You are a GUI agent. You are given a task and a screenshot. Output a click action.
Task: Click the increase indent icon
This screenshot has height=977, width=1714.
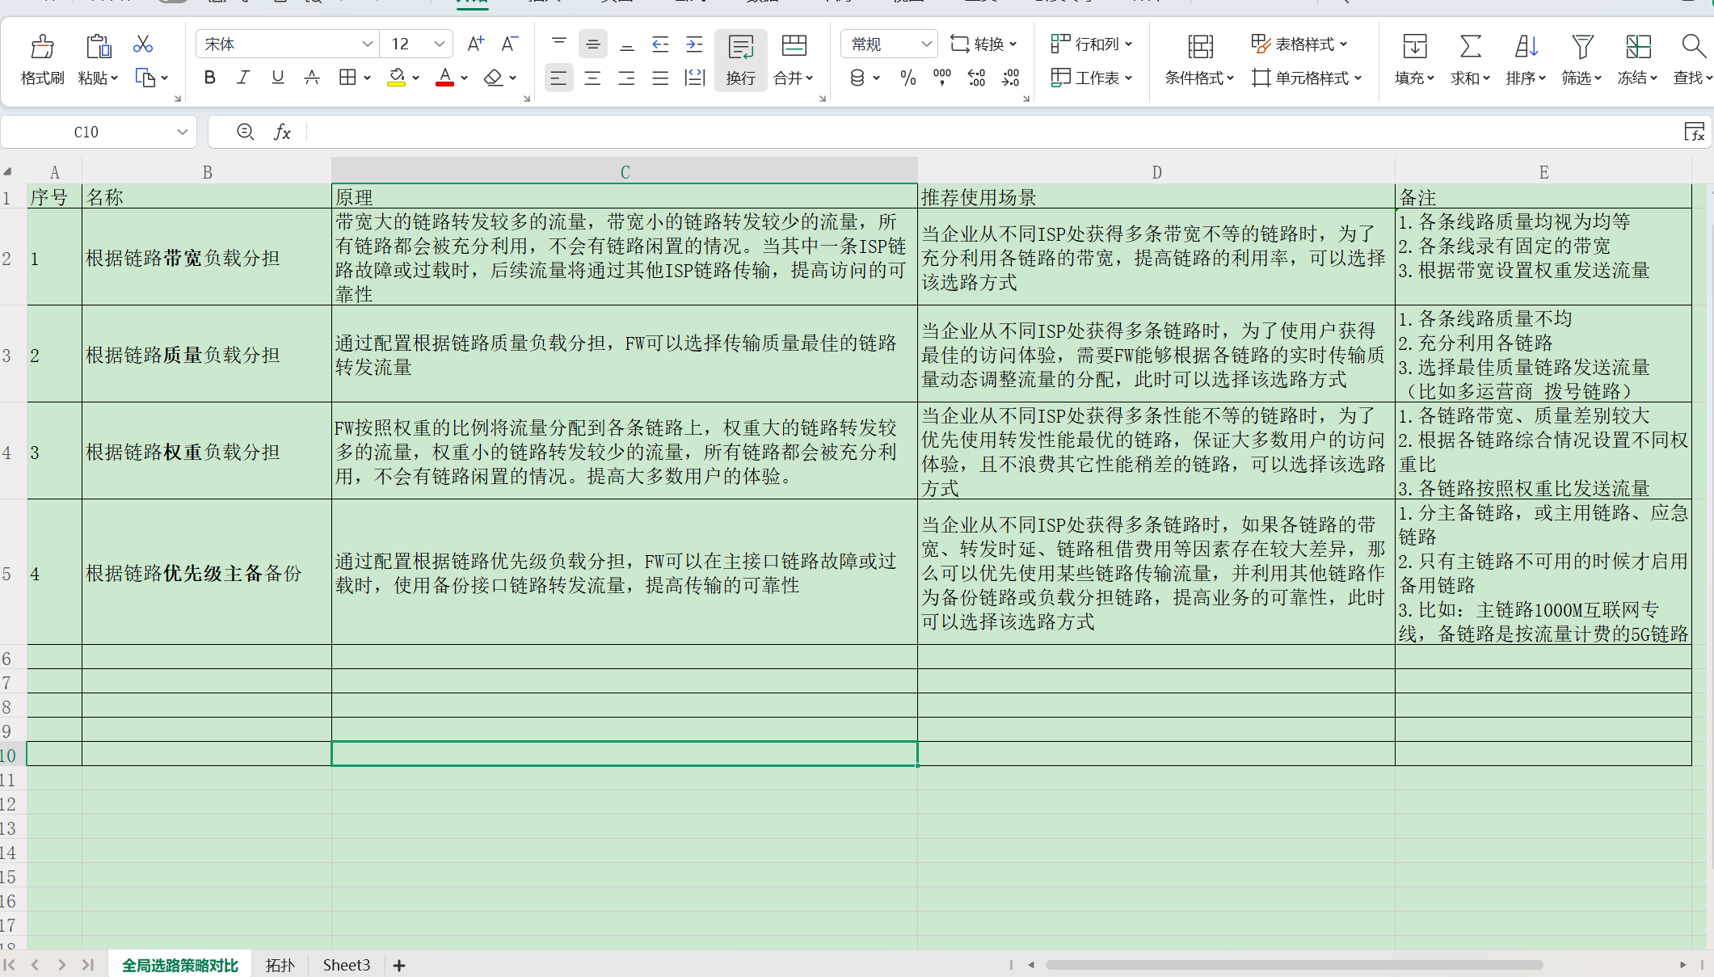pyautogui.click(x=694, y=44)
